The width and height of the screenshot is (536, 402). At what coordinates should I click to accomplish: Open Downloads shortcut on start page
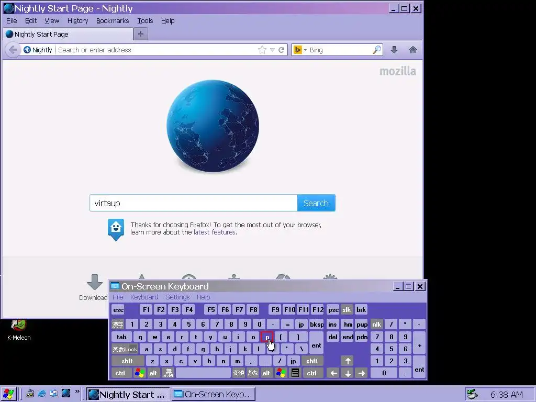click(x=94, y=287)
